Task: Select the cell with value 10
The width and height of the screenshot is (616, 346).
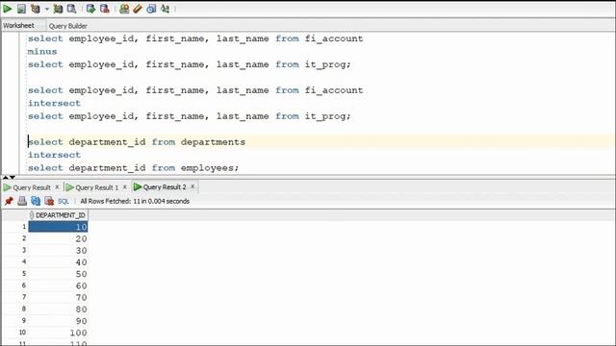Action: pos(58,227)
